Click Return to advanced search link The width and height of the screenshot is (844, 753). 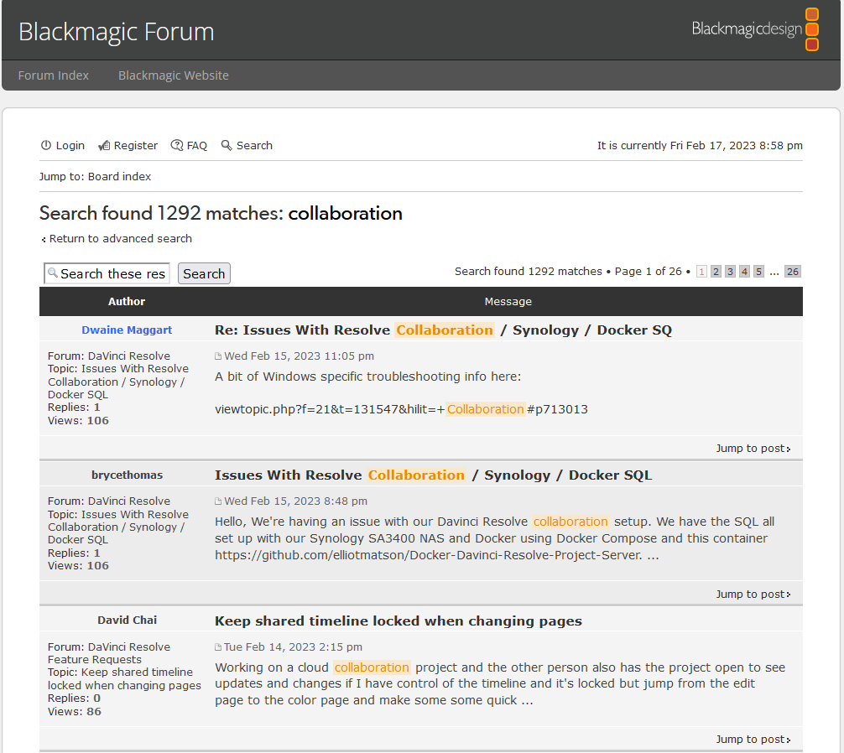120,239
